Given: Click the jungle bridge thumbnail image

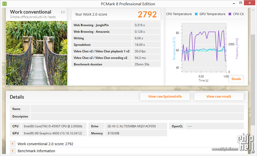Looking at the screenshot, I should (37, 53).
